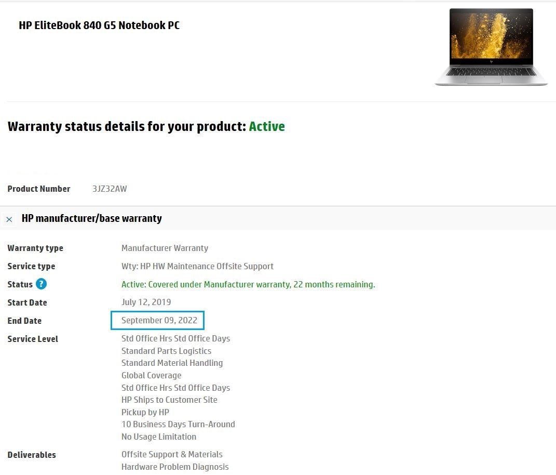The height and width of the screenshot is (475, 556).
Task: Select the 22 months remaining status text
Action: click(x=248, y=284)
